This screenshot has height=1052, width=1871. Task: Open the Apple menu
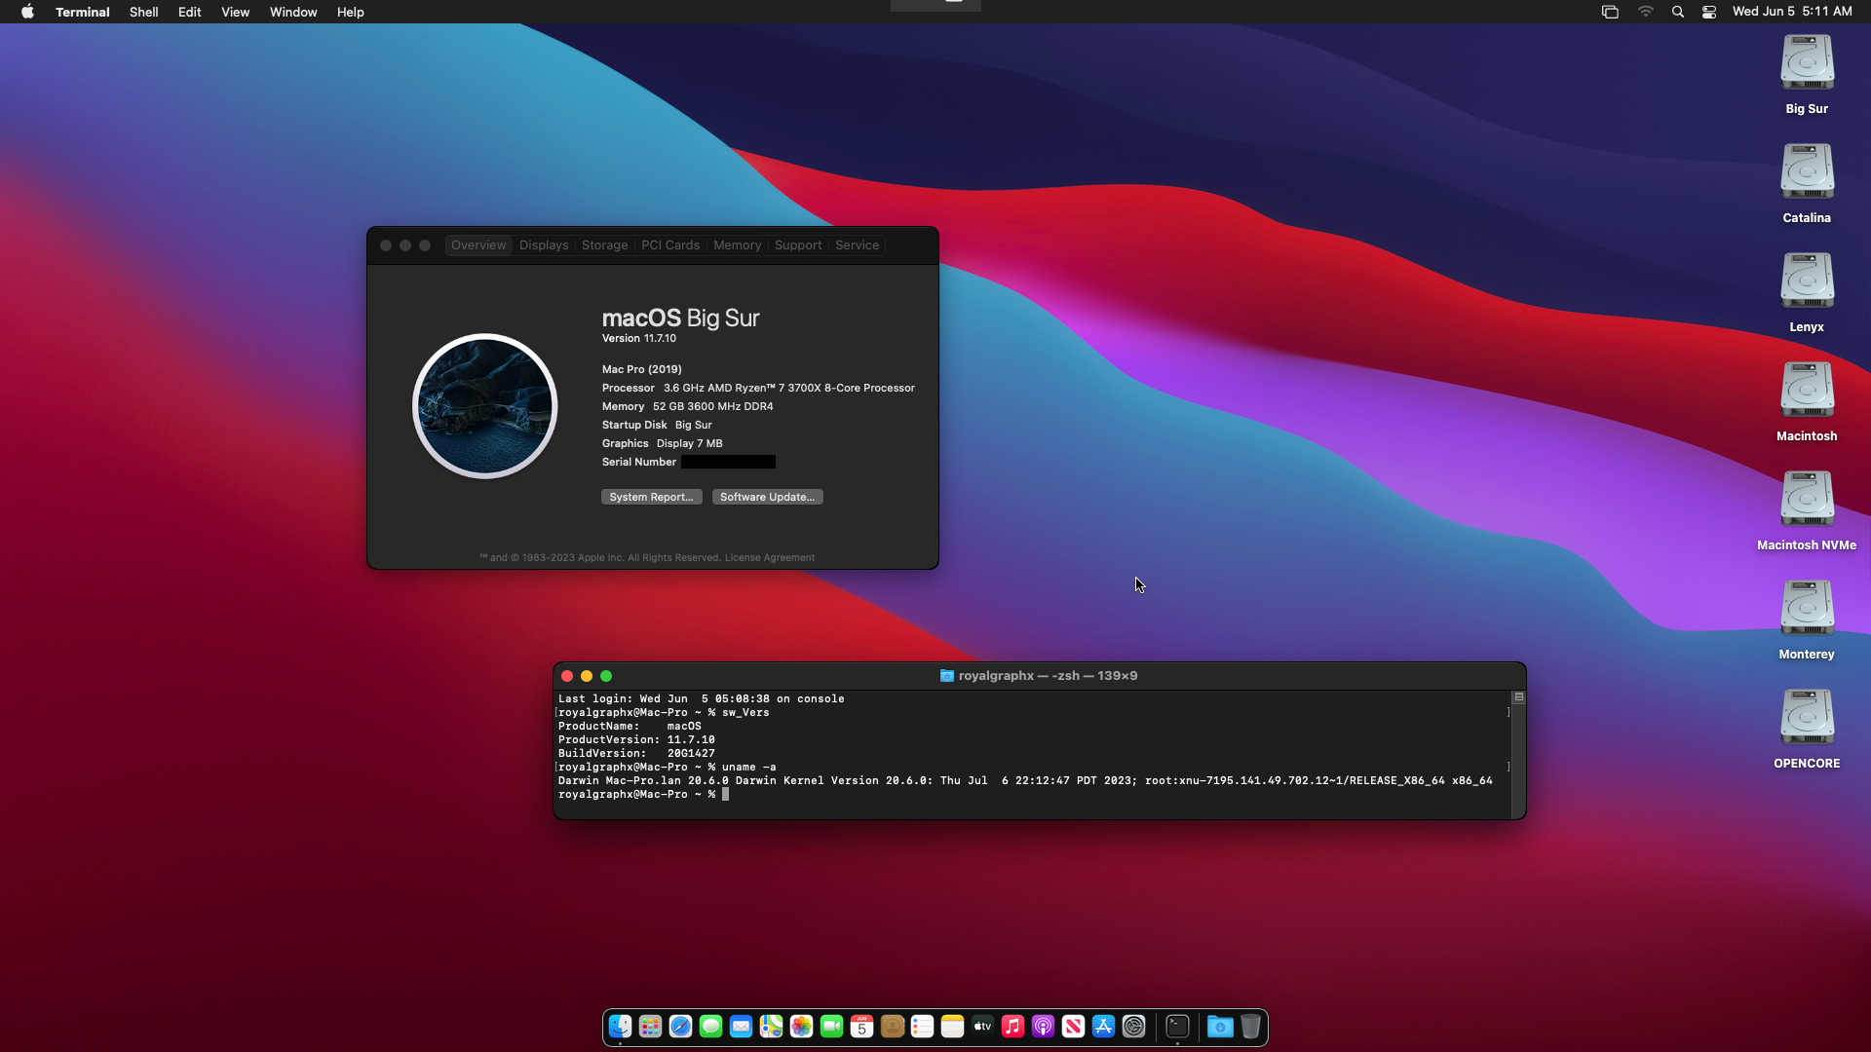27,12
